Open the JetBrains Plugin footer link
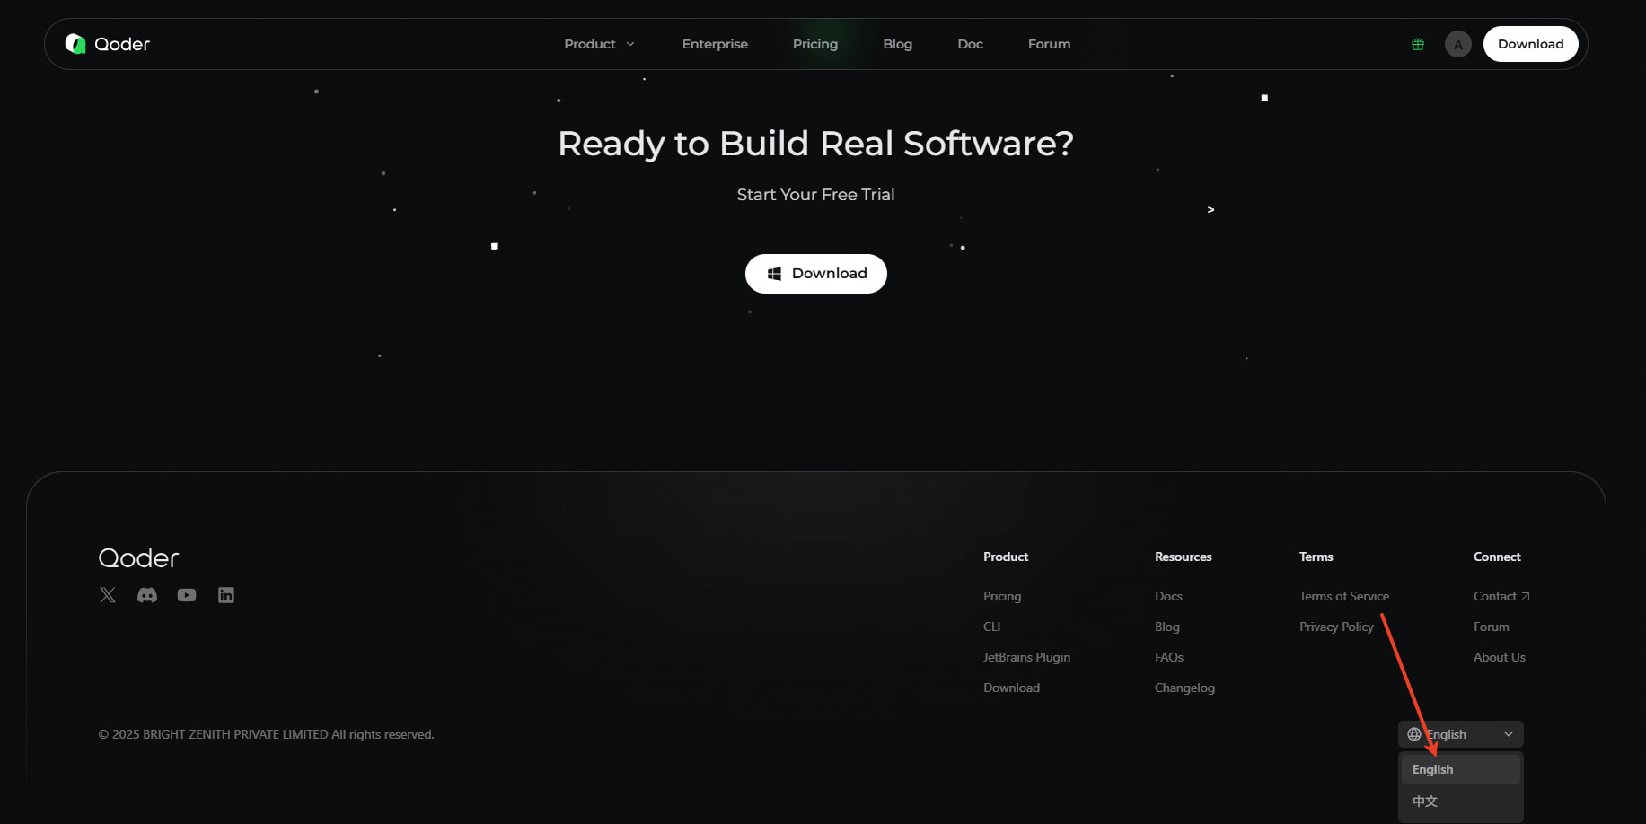Screen dimensions: 1646x824 1027,657
